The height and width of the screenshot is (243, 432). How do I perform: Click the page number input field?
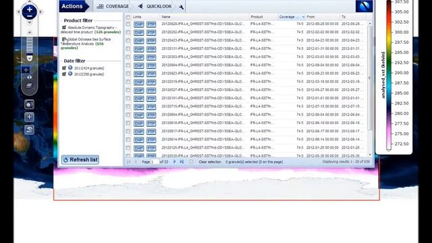click(x=155, y=162)
